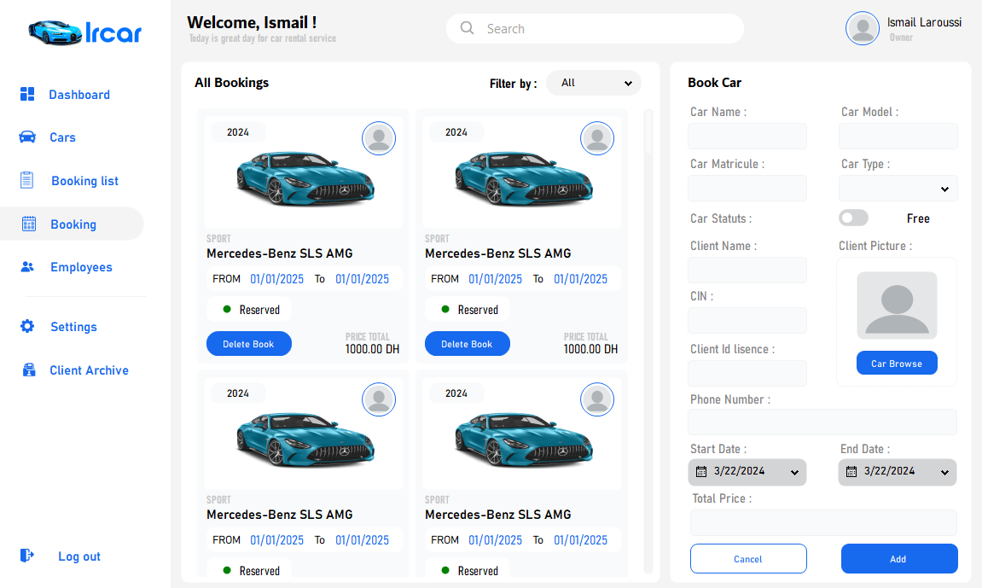Click the Cars sidebar car icon
Screen dimensions: 982x588
click(27, 137)
